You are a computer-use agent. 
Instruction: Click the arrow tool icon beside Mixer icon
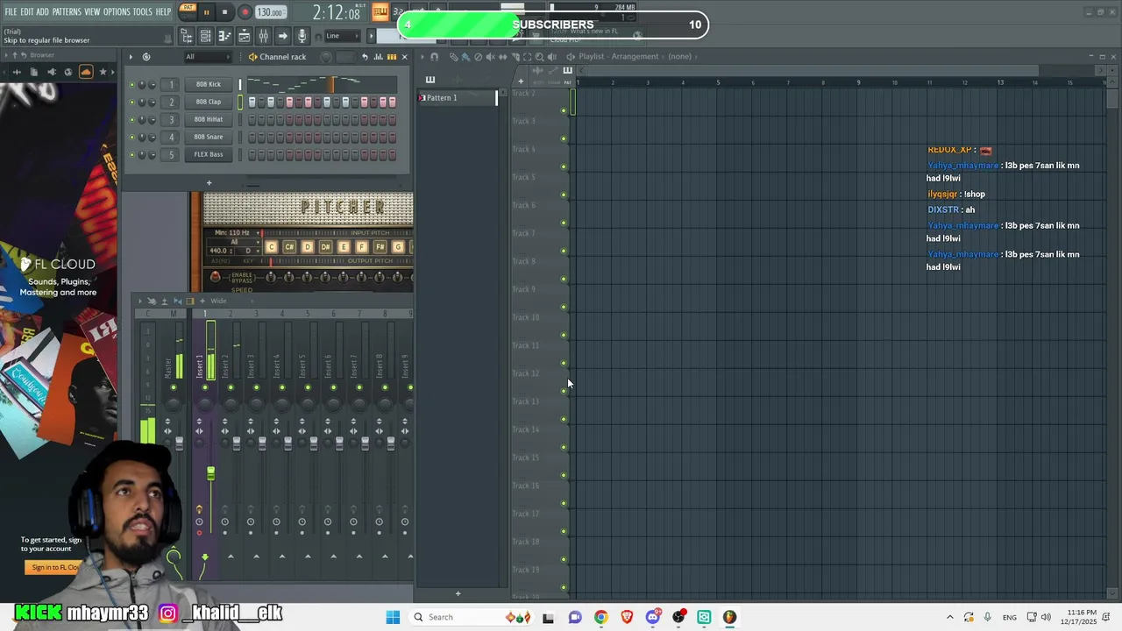coord(282,36)
